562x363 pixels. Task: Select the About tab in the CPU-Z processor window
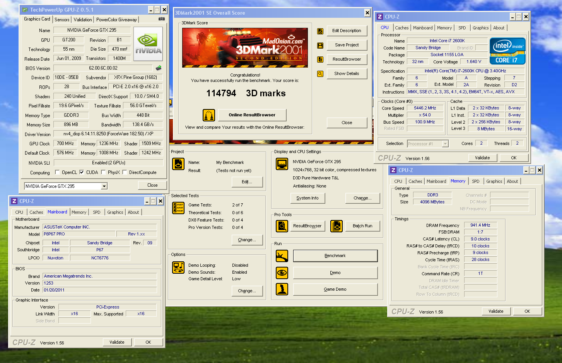point(499,28)
